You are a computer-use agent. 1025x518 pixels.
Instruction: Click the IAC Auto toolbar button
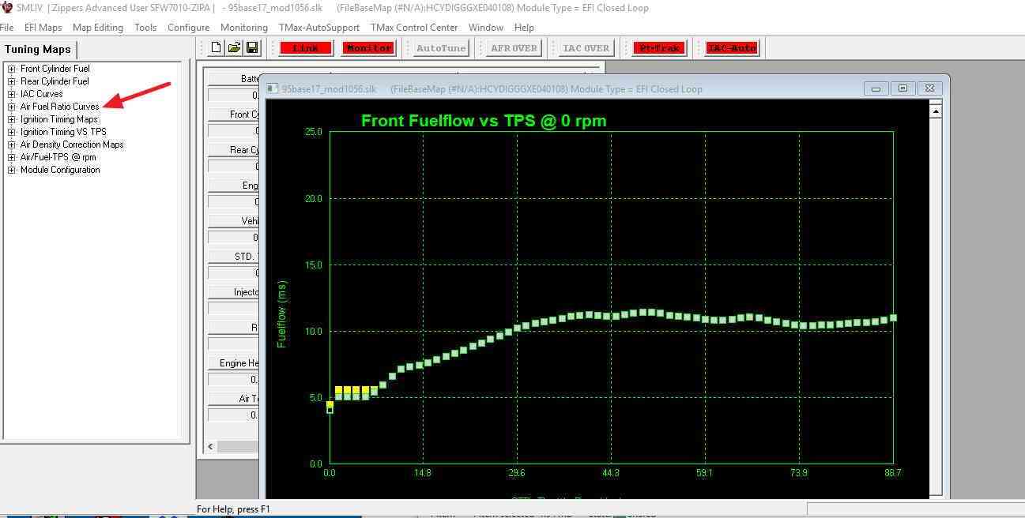coord(732,48)
